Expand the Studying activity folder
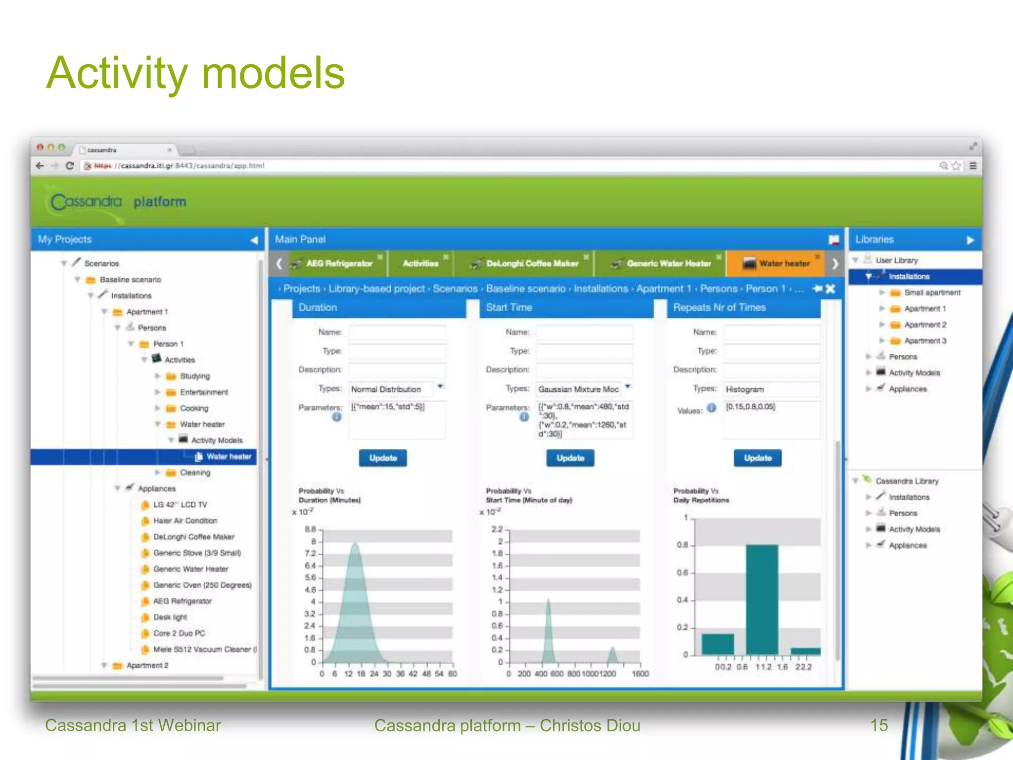Image resolution: width=1013 pixels, height=760 pixels. coord(157,376)
